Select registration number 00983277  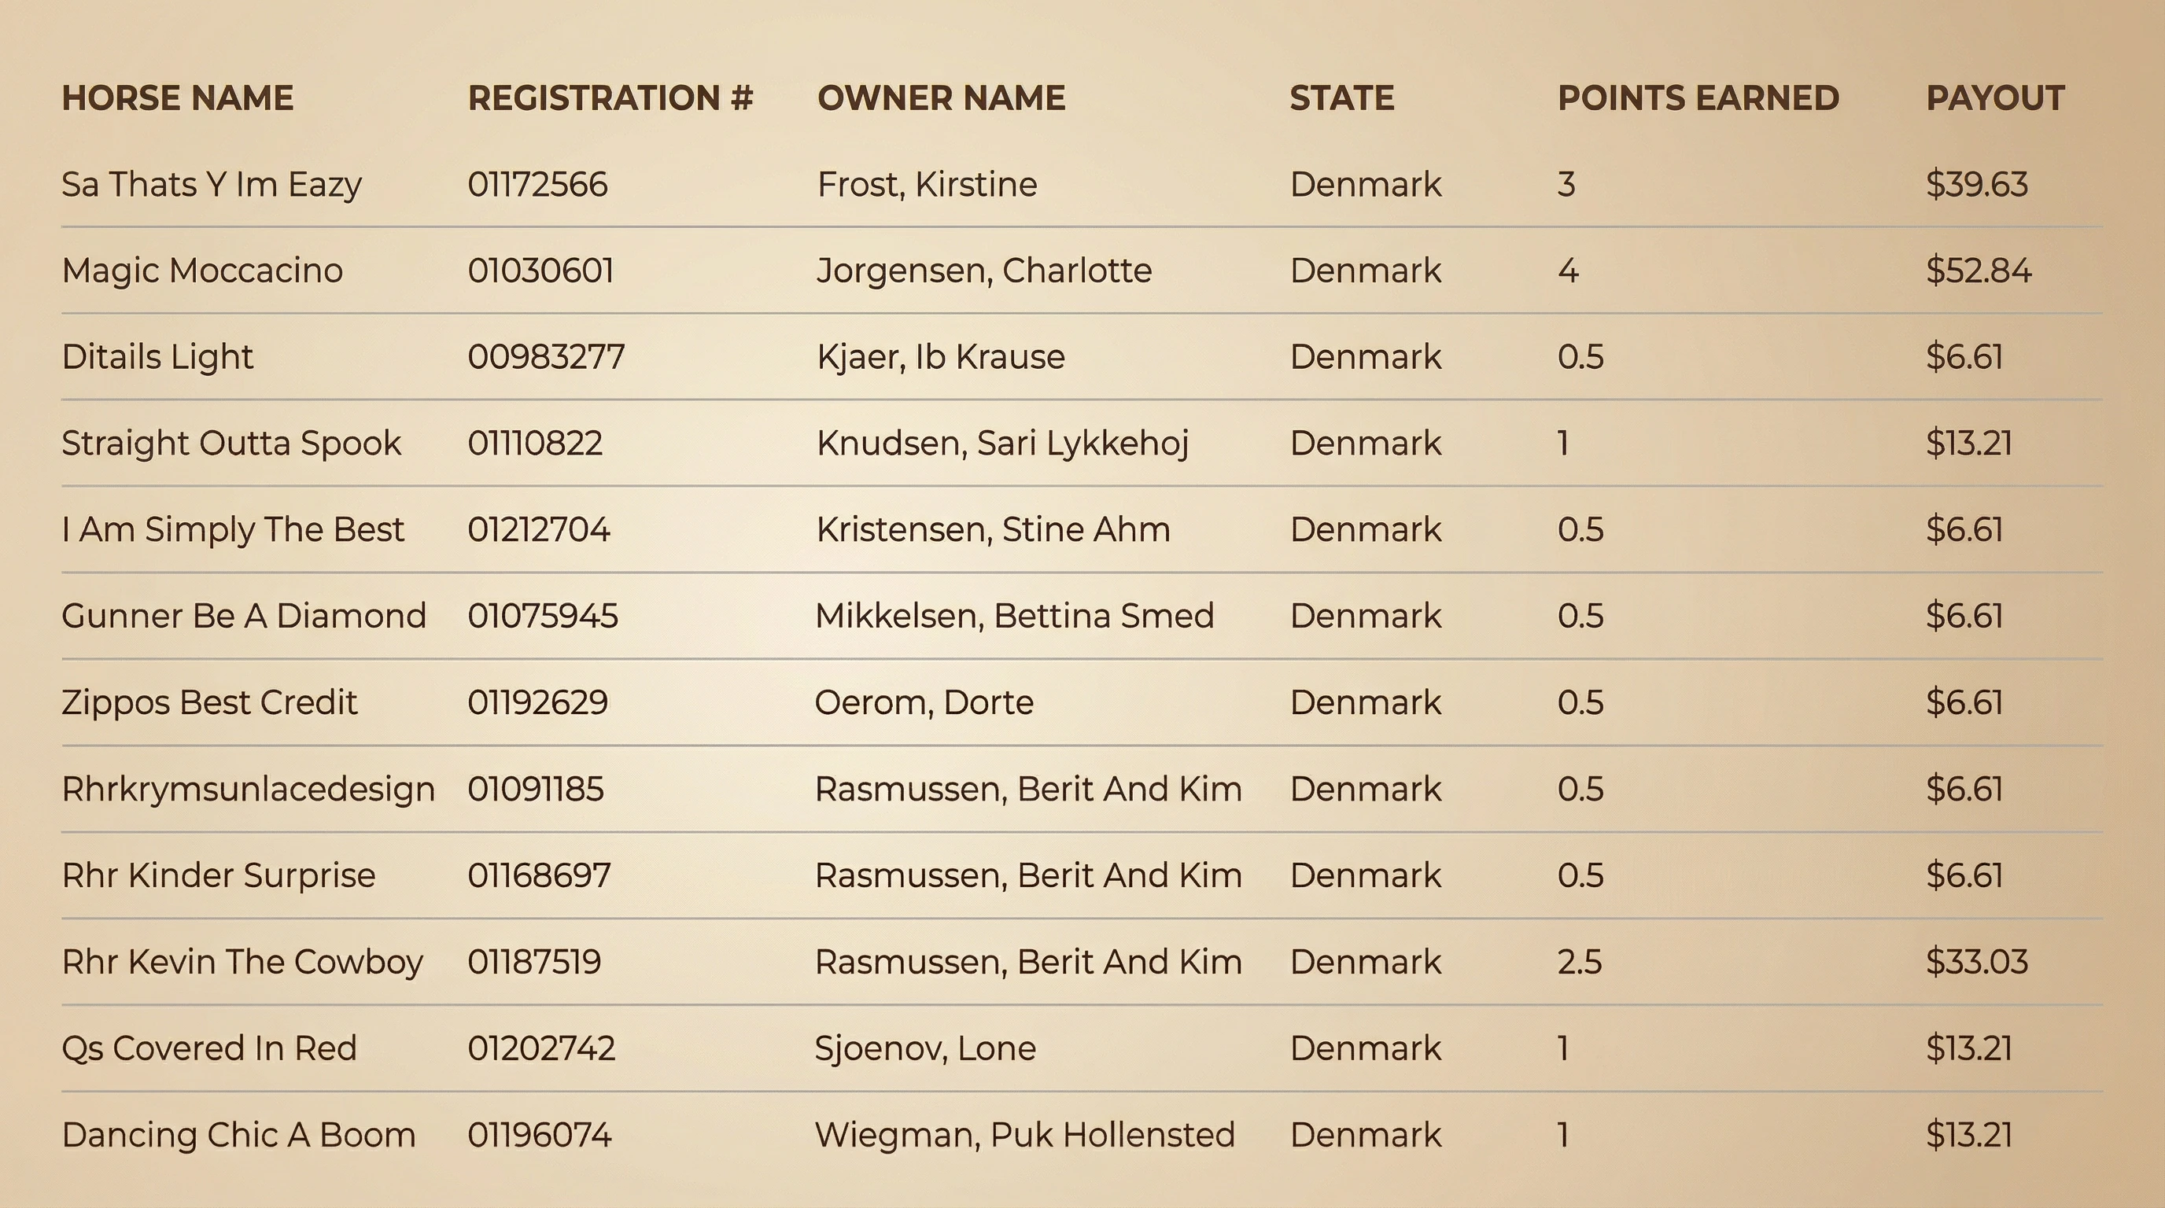[545, 357]
